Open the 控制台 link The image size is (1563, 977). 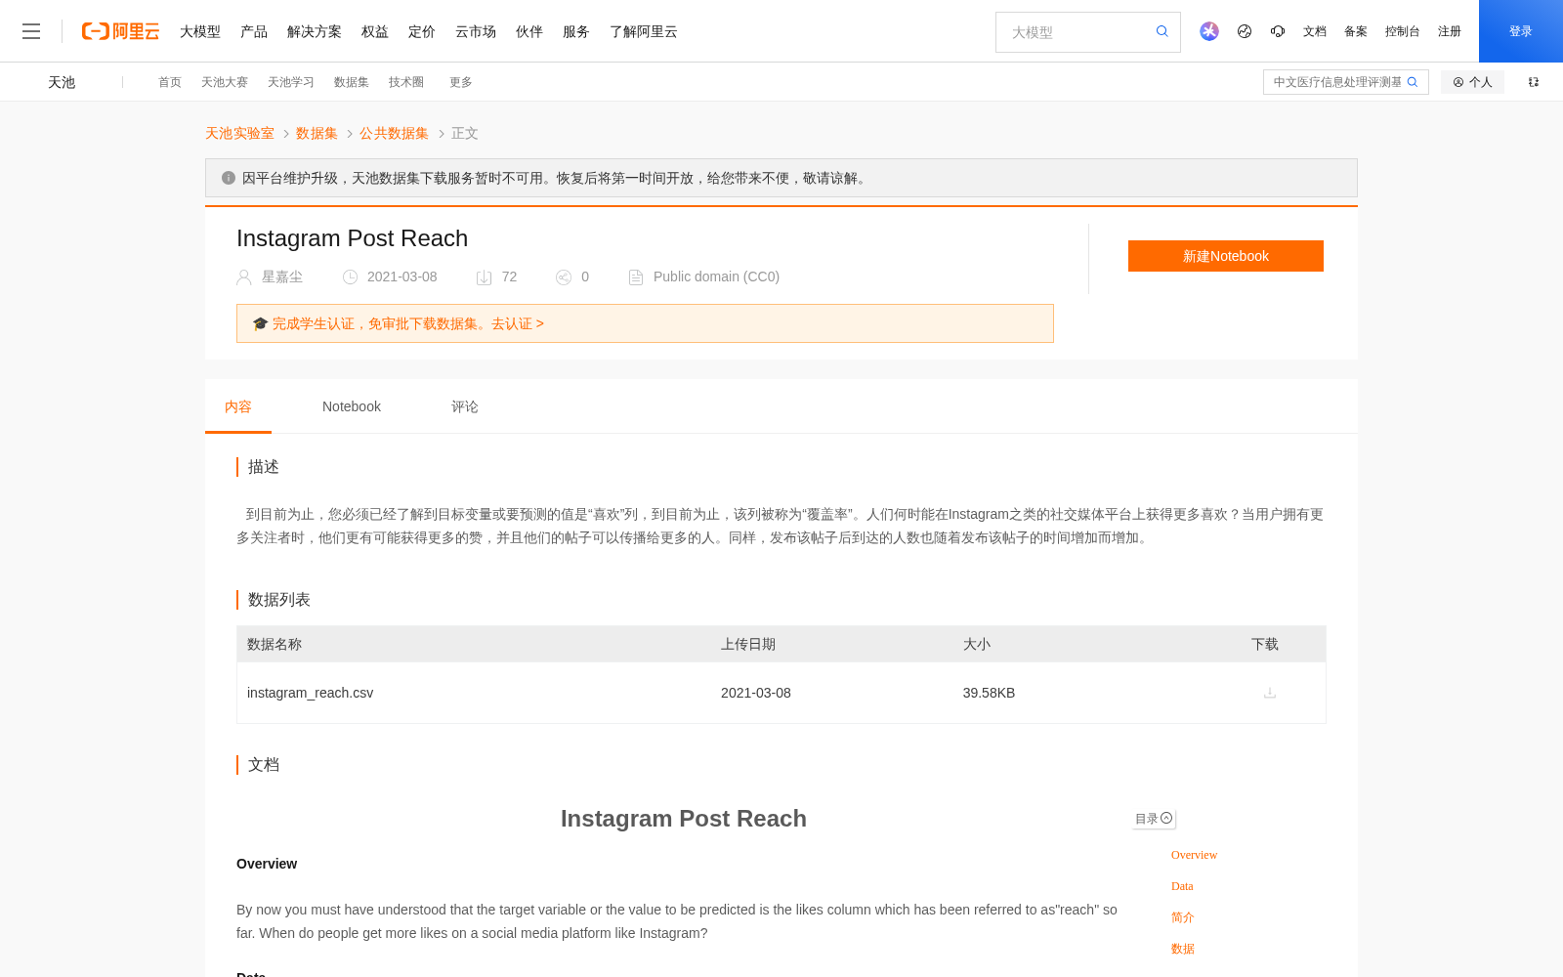pos(1403,31)
